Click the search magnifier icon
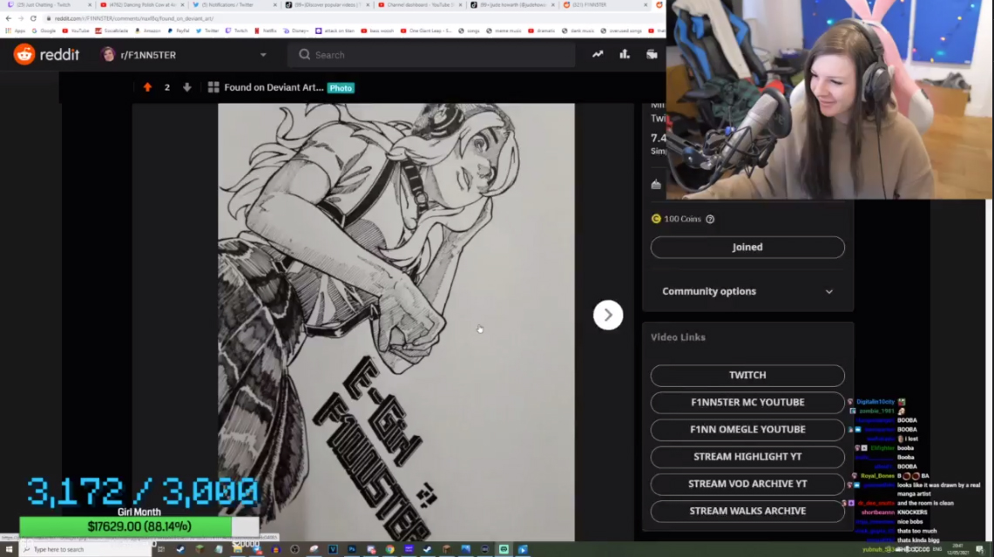Viewport: 994px width, 557px height. [304, 55]
